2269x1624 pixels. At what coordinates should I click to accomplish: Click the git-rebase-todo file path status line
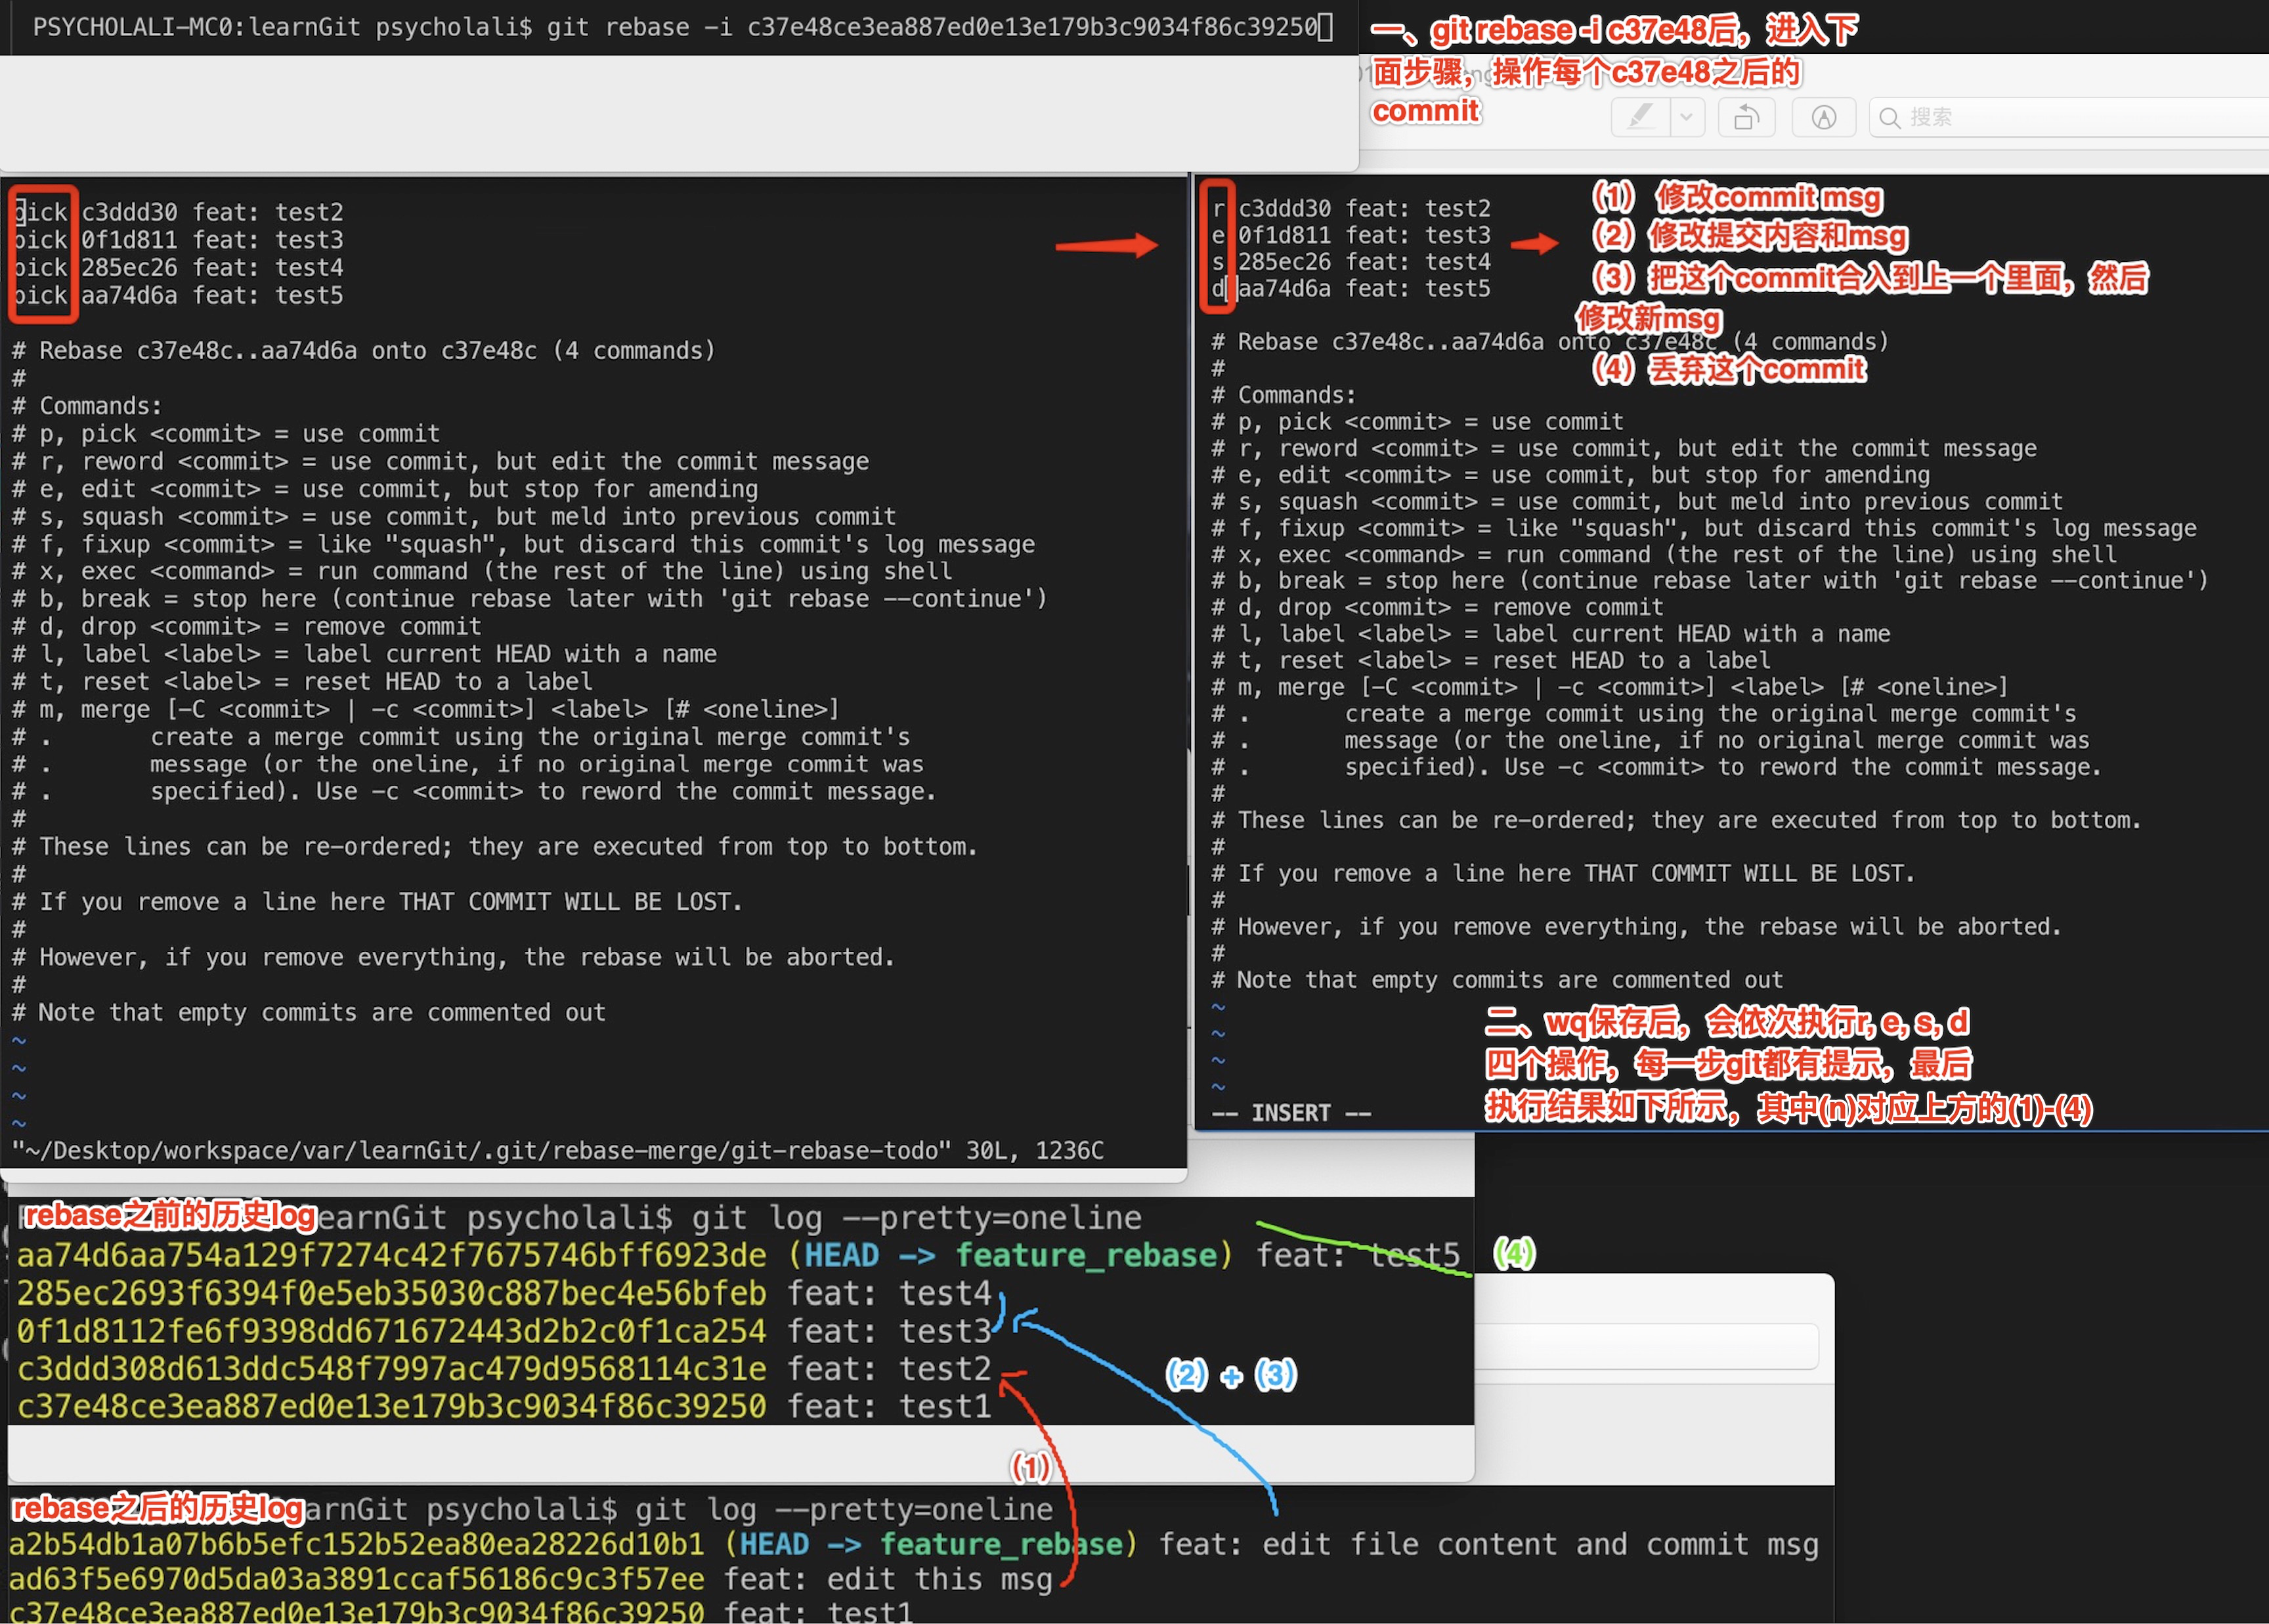(x=557, y=1150)
